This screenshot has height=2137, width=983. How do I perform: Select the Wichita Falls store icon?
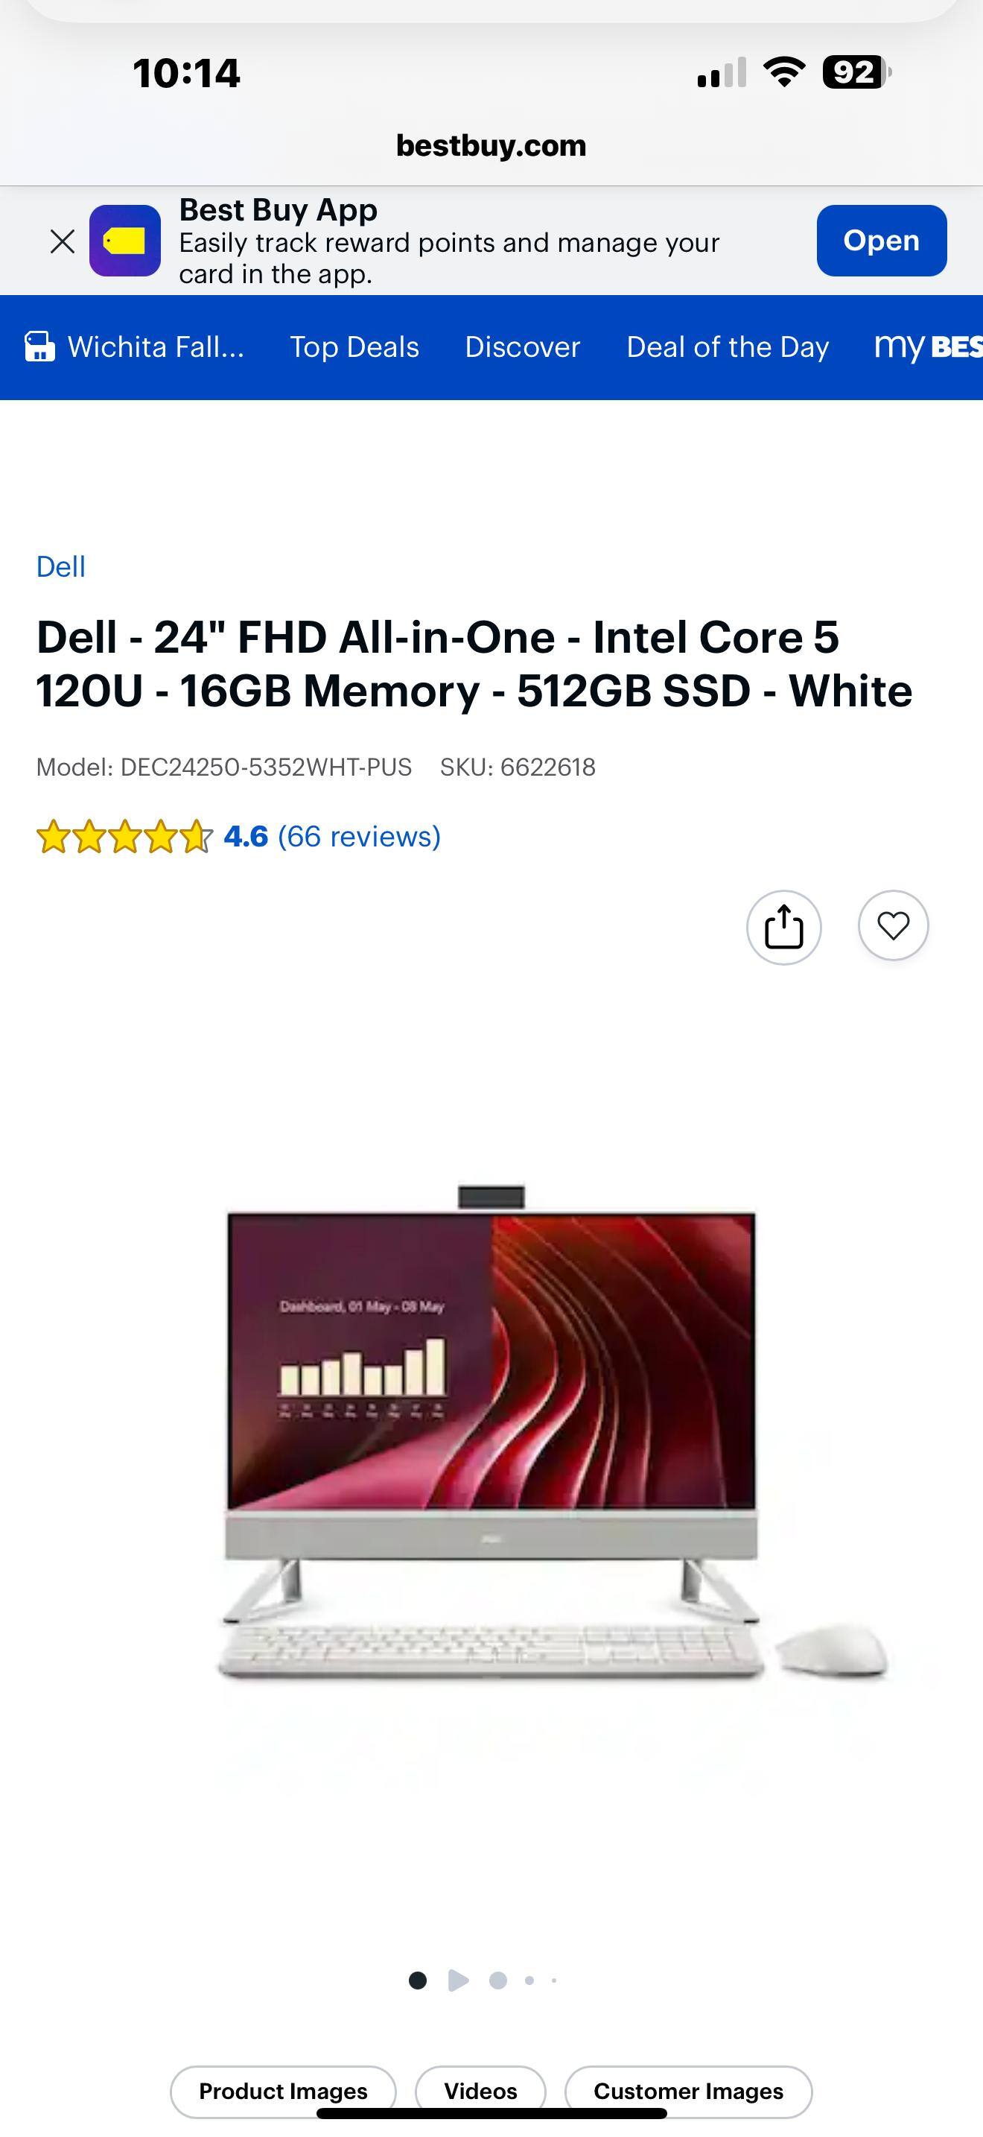click(39, 346)
